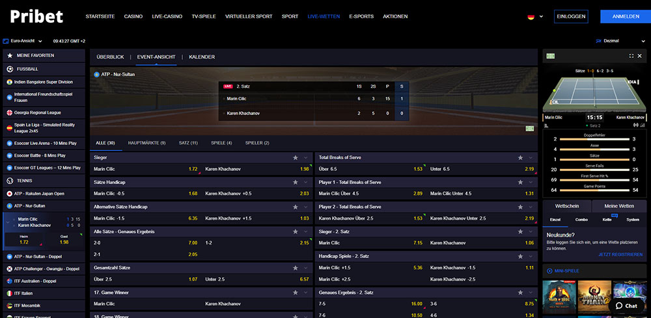Click the Einloggen button
Viewport: 651px width, 318px height.
pos(570,16)
